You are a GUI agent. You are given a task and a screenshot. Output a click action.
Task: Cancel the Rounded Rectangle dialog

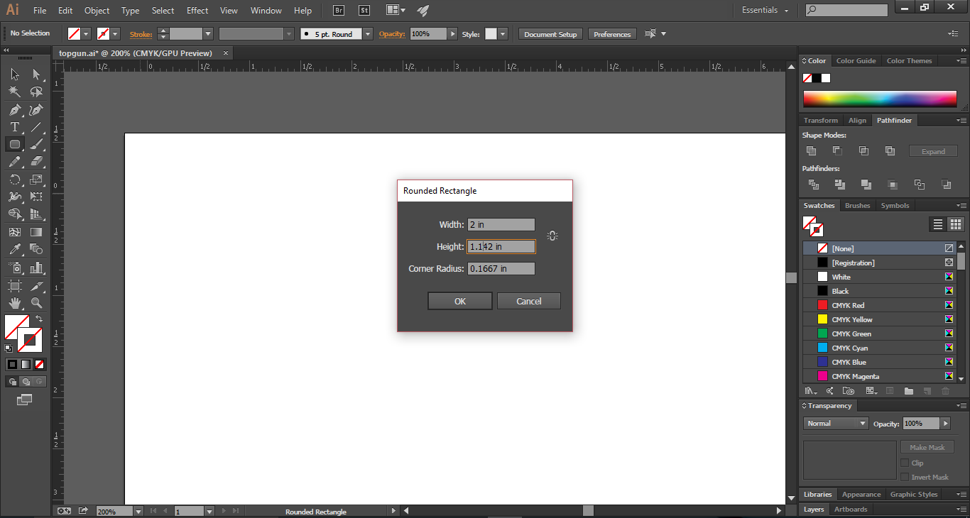tap(529, 301)
